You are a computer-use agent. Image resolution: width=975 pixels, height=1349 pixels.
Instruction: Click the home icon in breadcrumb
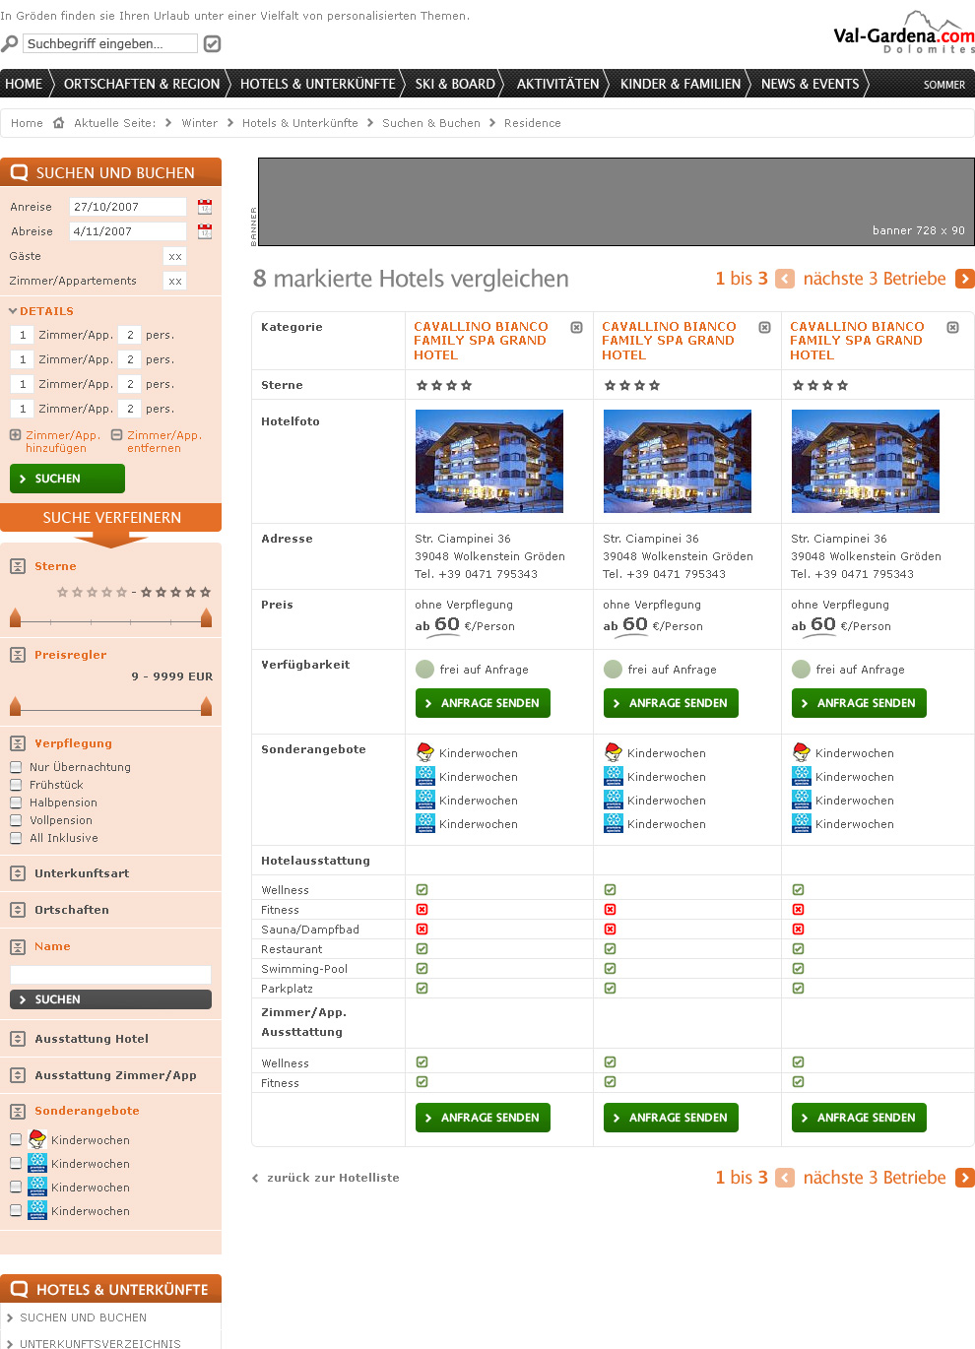coord(59,123)
